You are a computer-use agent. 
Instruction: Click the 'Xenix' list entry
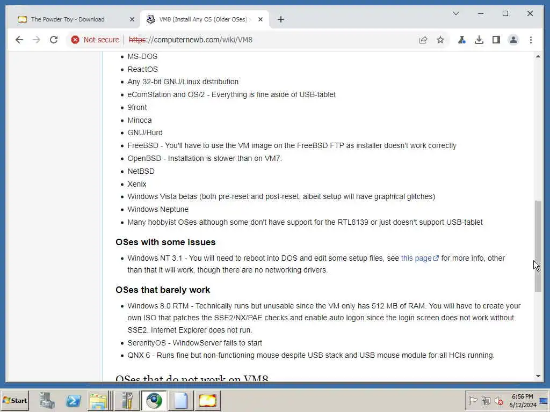click(x=137, y=185)
